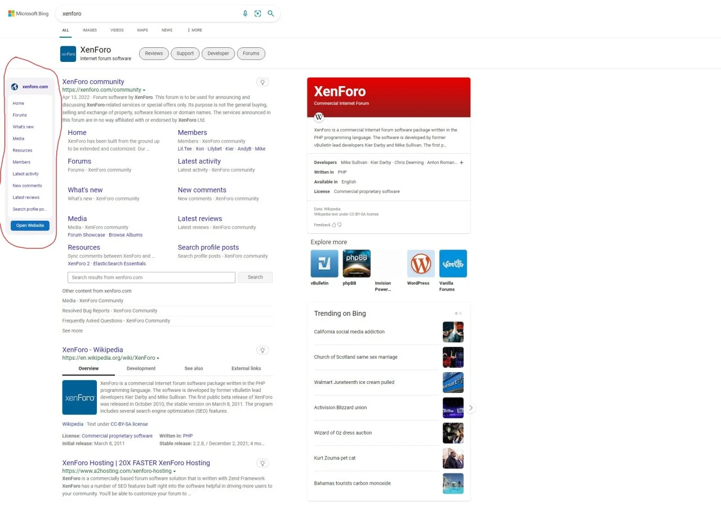Open Resources in the left sidebar

[23, 150]
